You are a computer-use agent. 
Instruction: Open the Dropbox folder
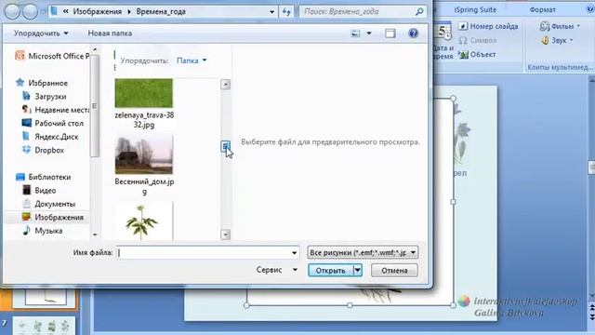coord(43,150)
